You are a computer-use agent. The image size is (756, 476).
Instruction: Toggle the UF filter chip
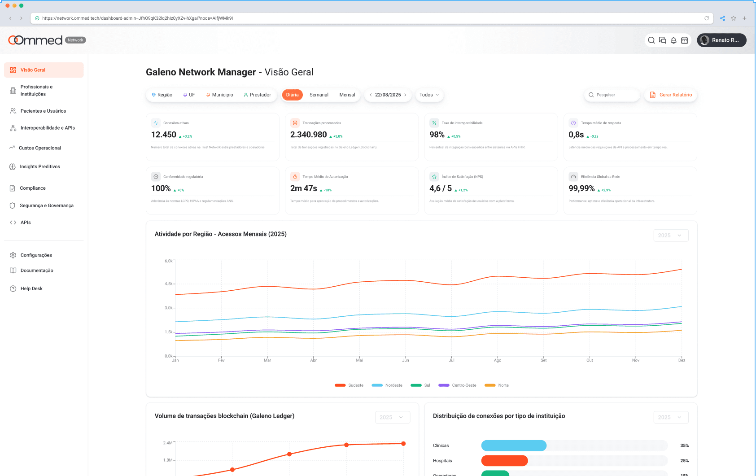point(189,95)
